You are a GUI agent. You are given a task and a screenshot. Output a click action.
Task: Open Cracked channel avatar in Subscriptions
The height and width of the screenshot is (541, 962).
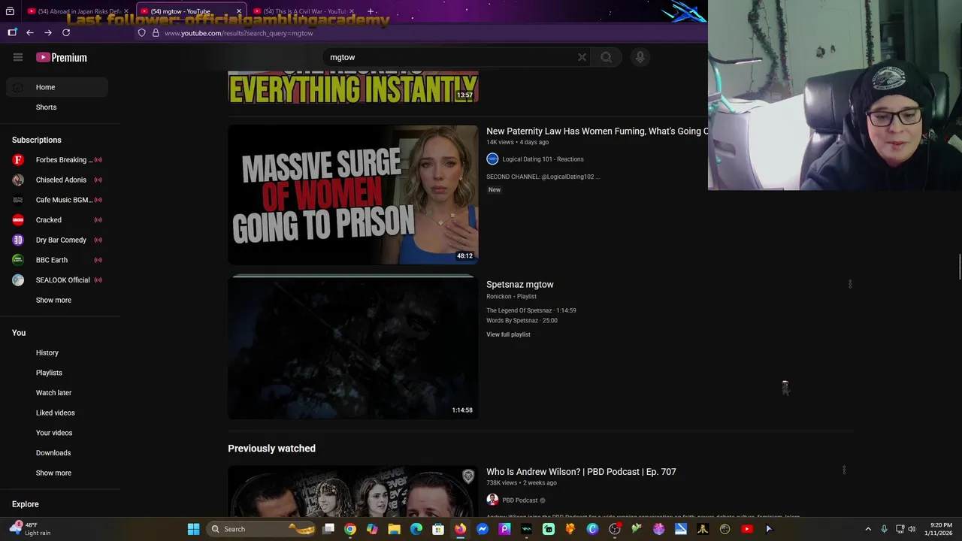(18, 219)
